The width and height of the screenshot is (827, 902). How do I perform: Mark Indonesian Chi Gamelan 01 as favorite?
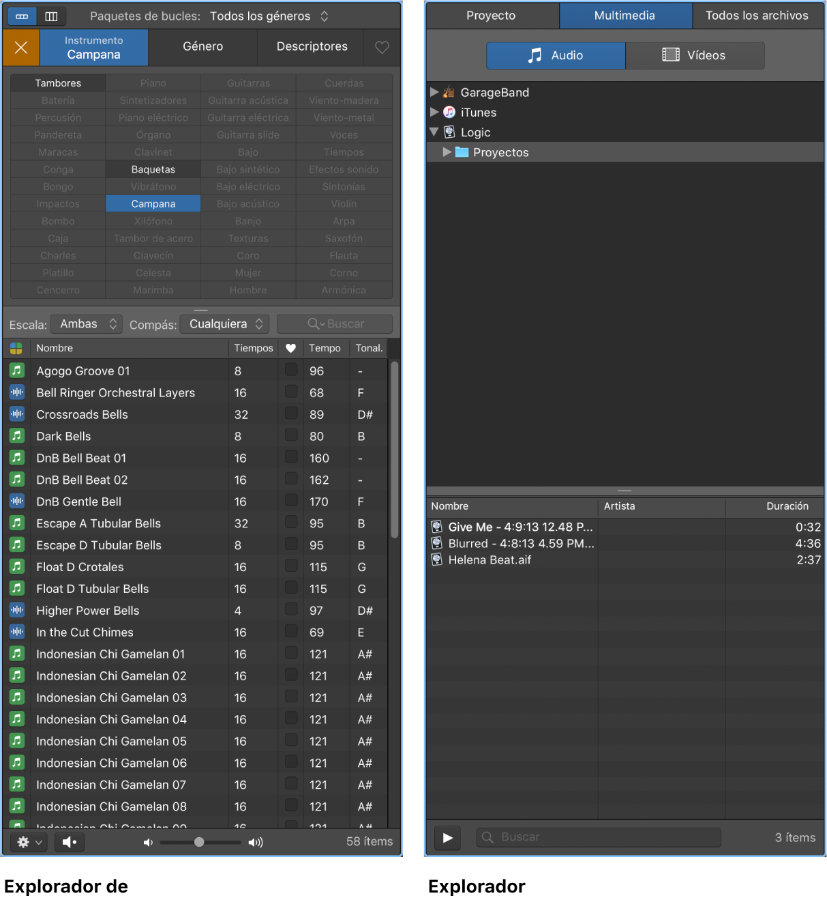pyautogui.click(x=291, y=652)
